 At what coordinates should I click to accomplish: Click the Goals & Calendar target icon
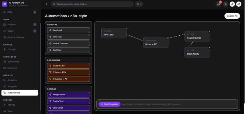click(5, 37)
